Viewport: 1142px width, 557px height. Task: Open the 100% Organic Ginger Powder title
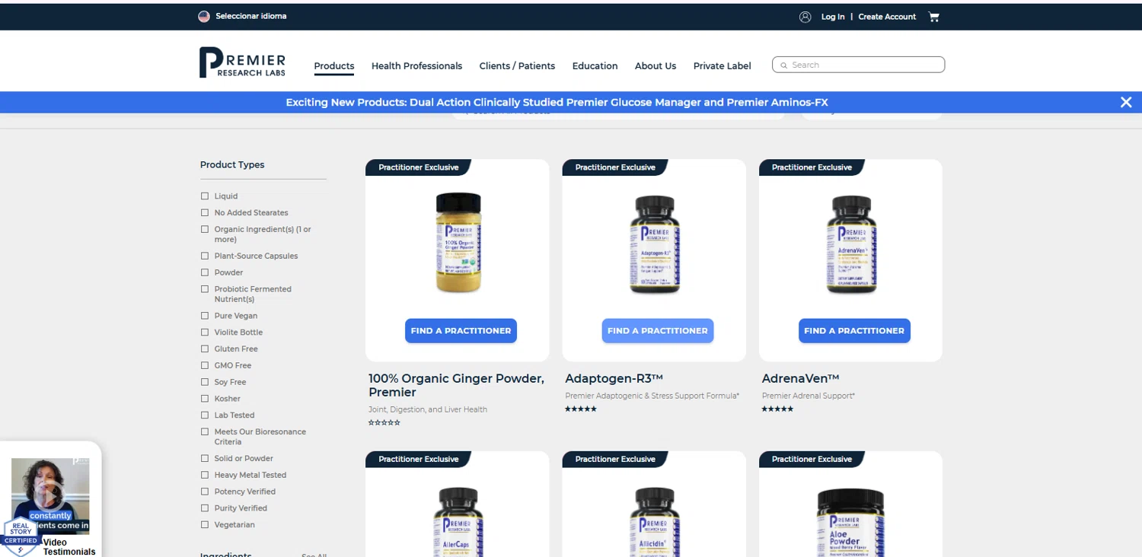coord(456,385)
